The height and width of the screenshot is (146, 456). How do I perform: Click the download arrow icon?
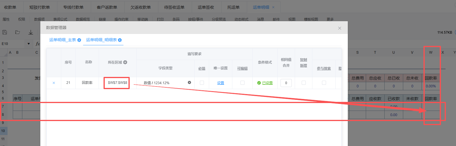(x=31, y=32)
